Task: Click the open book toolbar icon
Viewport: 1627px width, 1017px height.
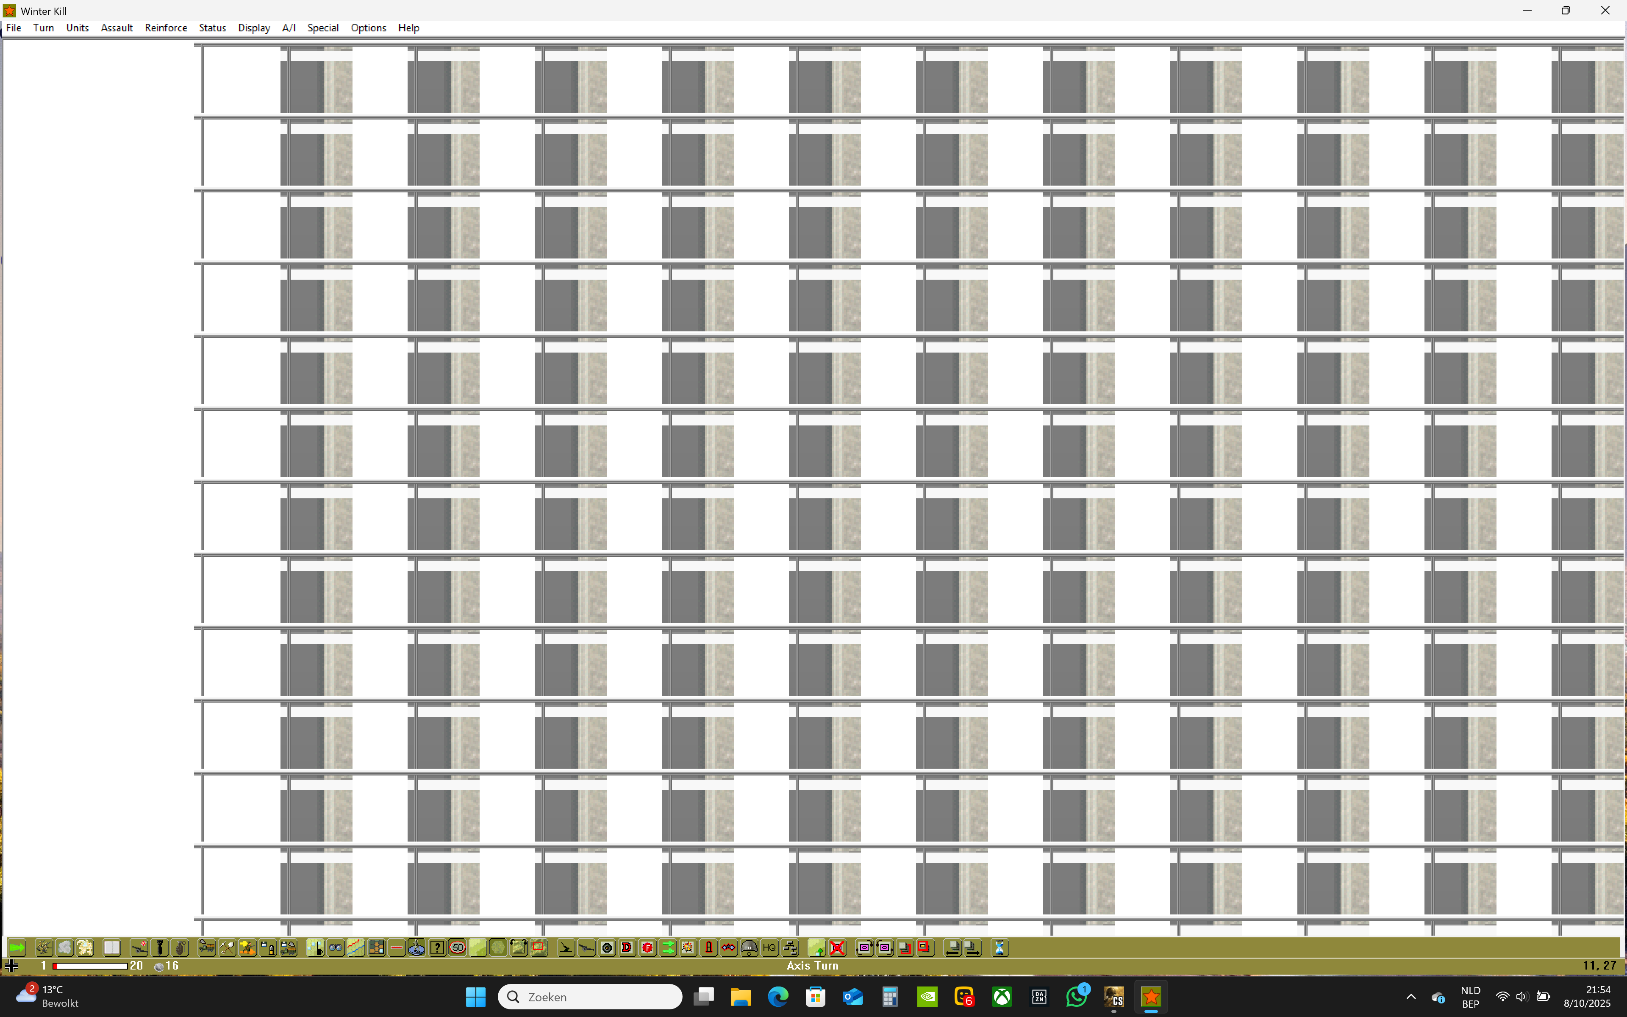Action: pos(111,948)
